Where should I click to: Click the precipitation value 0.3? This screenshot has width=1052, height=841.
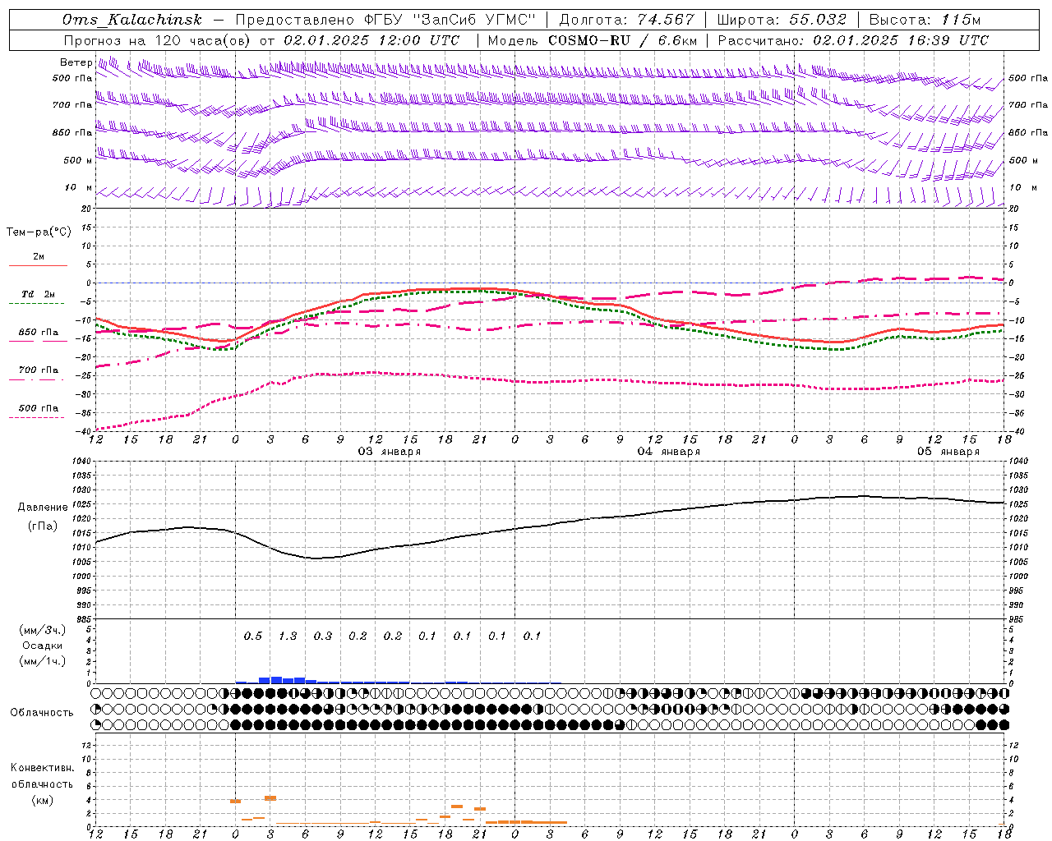(323, 636)
